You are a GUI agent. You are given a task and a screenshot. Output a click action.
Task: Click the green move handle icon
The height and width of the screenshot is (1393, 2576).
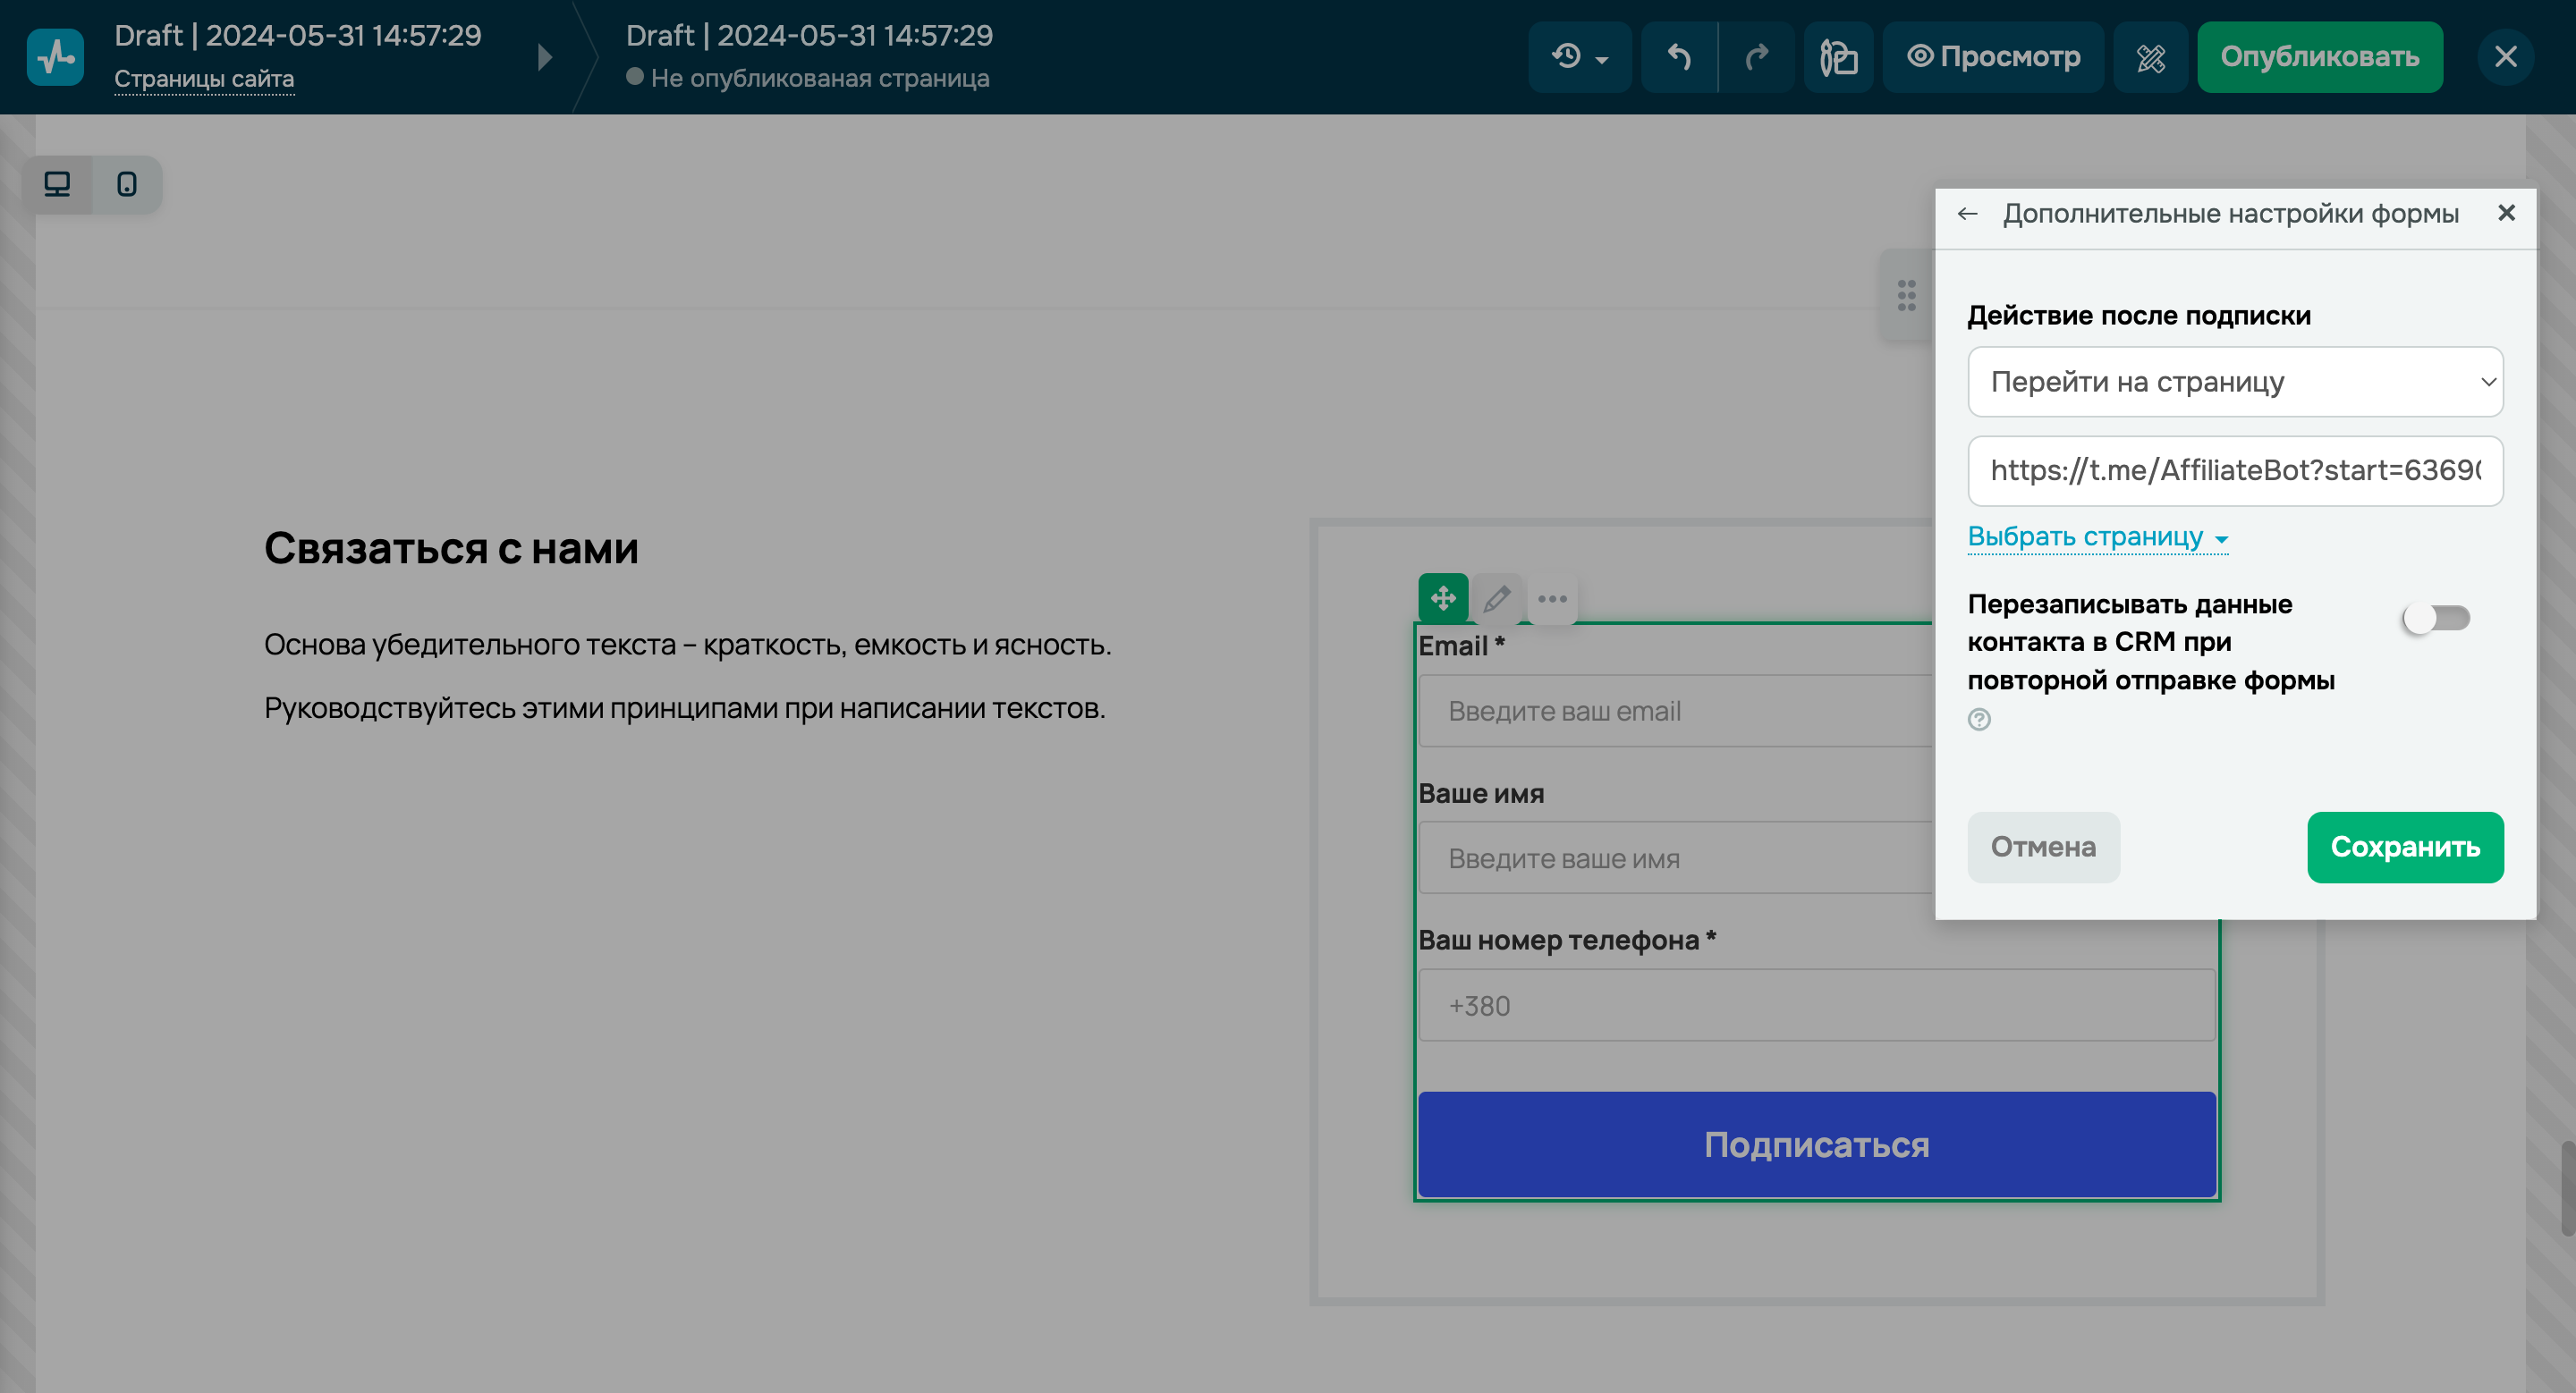point(1442,598)
